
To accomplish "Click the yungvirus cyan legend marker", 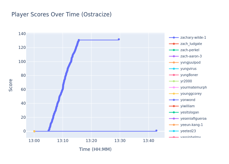I will [174, 69].
